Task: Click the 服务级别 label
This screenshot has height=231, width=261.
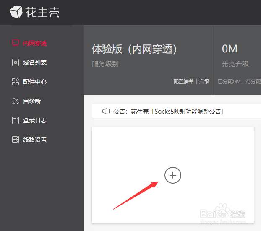Action: click(x=105, y=64)
